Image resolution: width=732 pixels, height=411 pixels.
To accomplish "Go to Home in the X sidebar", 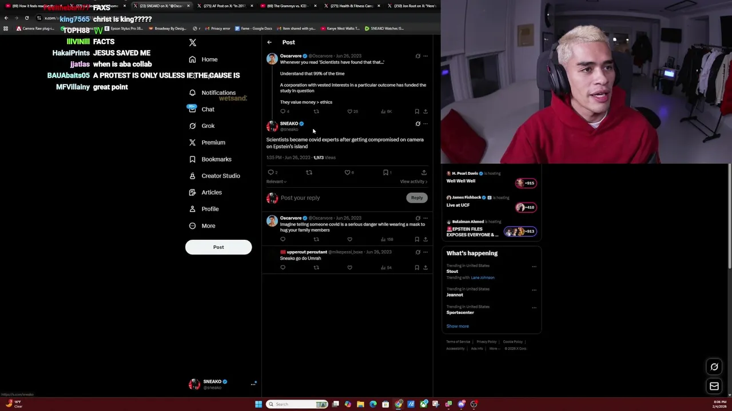I will tap(204, 59).
